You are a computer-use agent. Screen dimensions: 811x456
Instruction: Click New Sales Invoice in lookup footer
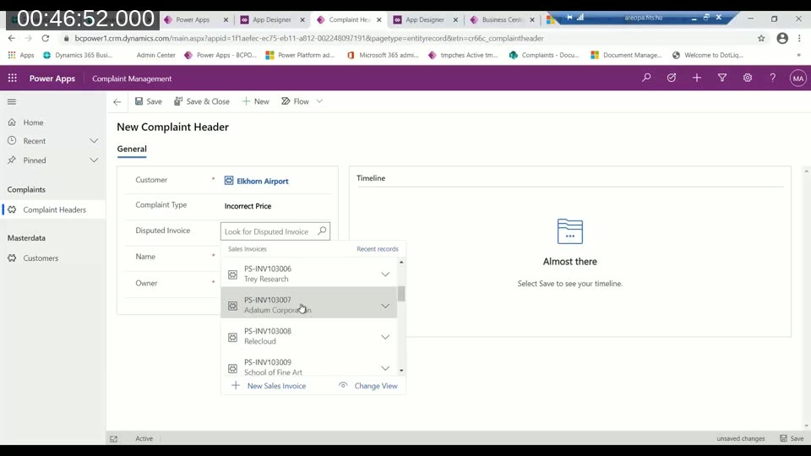[x=269, y=386]
